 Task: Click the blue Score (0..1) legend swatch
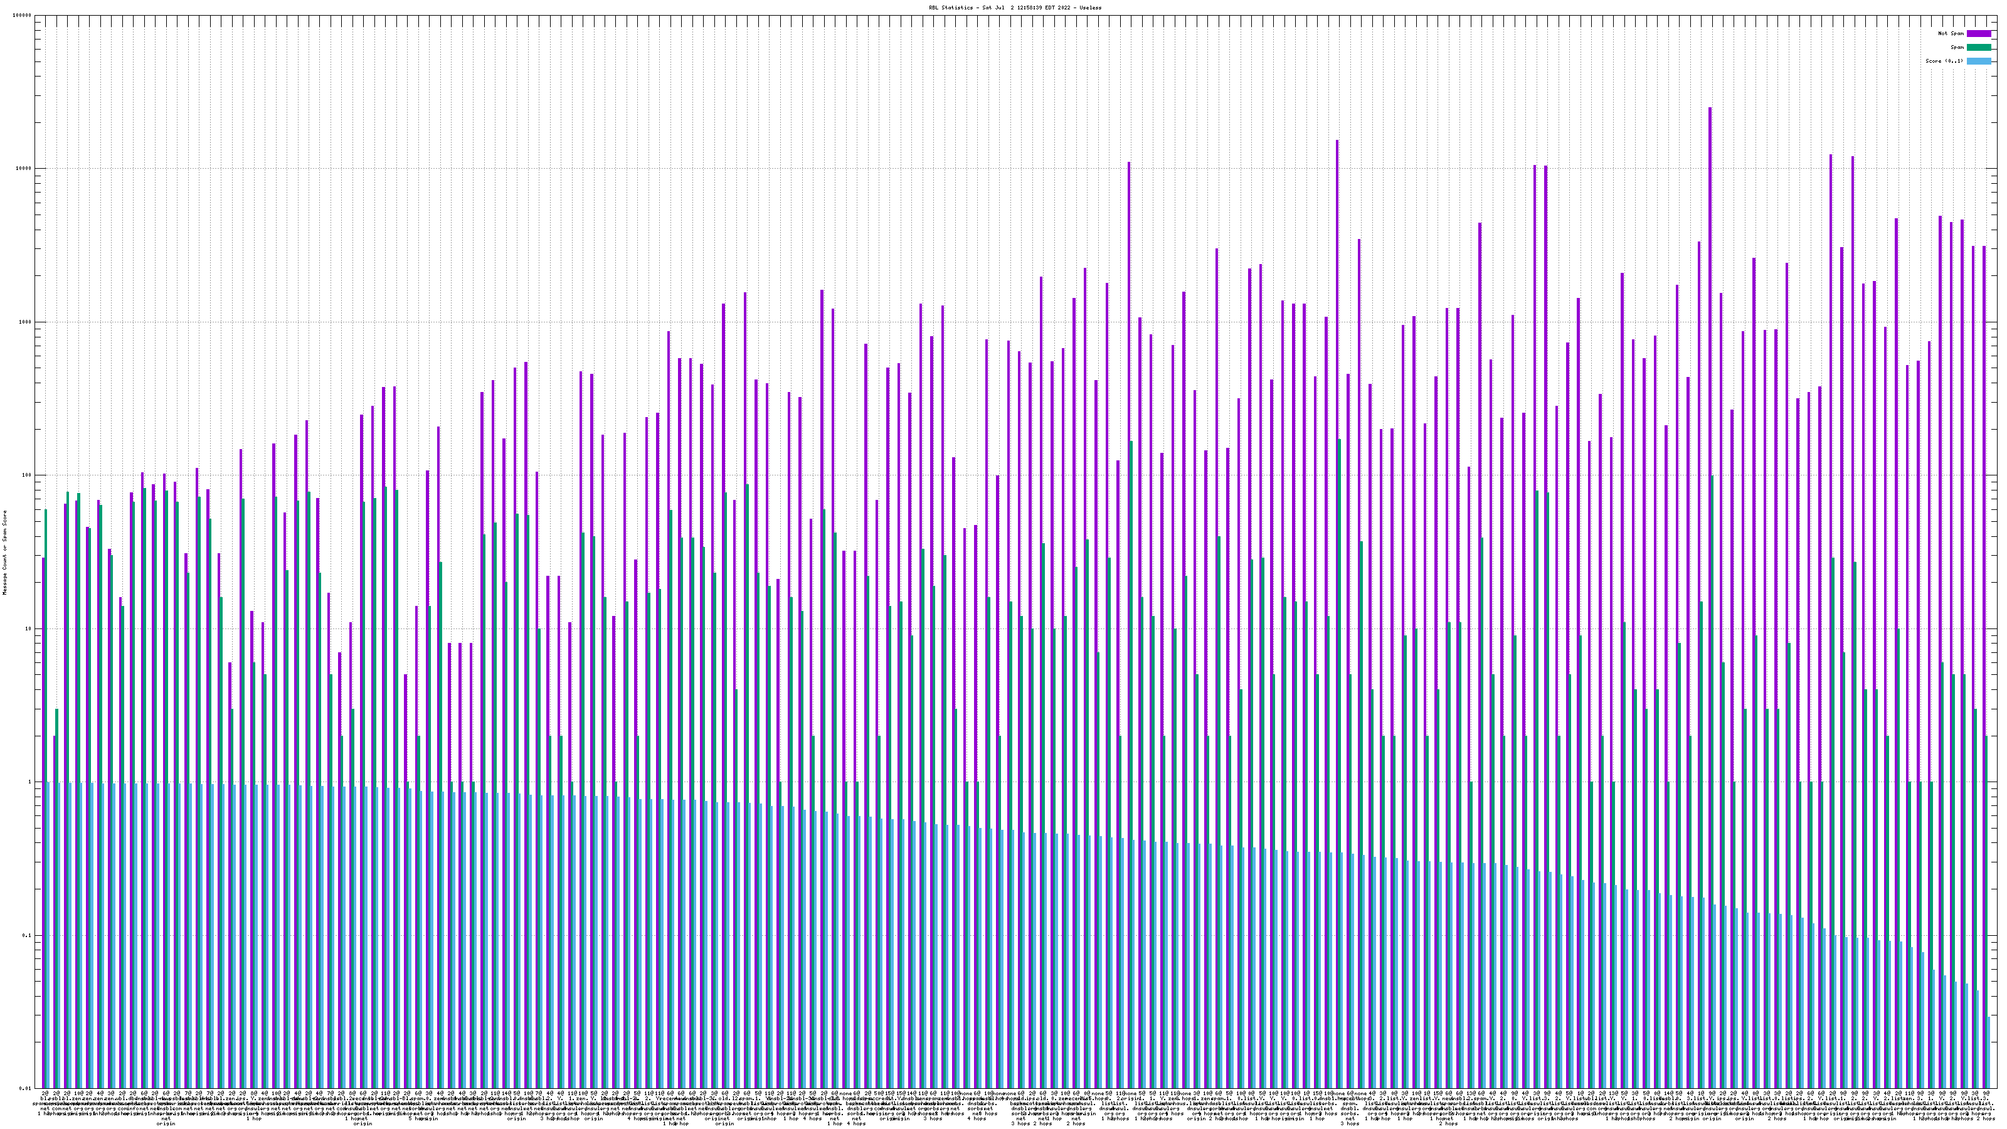click(x=1978, y=61)
